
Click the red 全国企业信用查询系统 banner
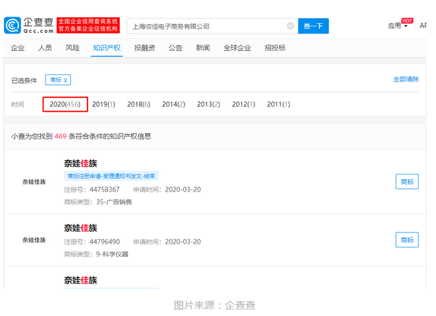coord(88,25)
